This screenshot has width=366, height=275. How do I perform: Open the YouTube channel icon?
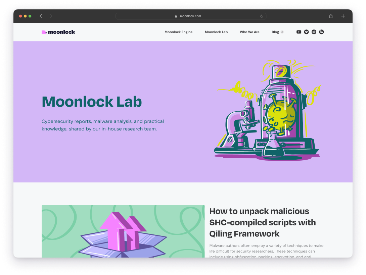tap(299, 32)
